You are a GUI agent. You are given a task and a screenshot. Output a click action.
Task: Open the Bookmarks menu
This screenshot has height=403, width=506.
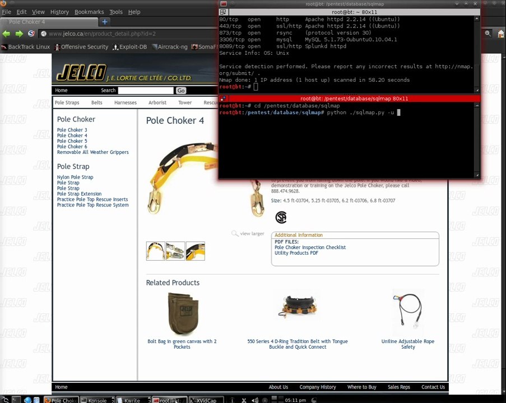coord(89,12)
